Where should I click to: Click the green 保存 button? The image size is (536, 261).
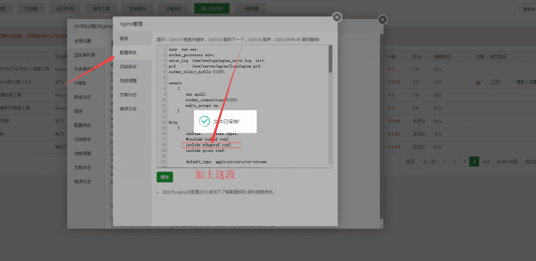point(164,177)
